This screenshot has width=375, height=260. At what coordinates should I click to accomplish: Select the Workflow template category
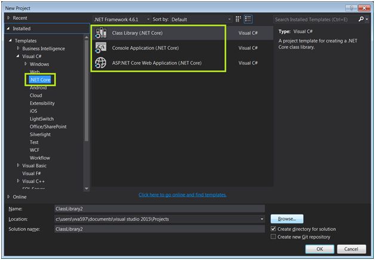pyautogui.click(x=40, y=158)
